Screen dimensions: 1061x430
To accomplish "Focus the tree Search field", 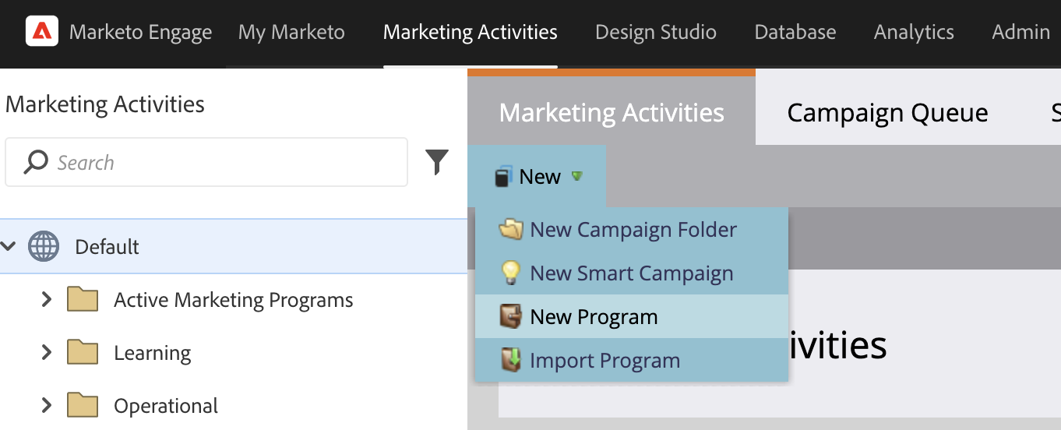I will point(206,162).
